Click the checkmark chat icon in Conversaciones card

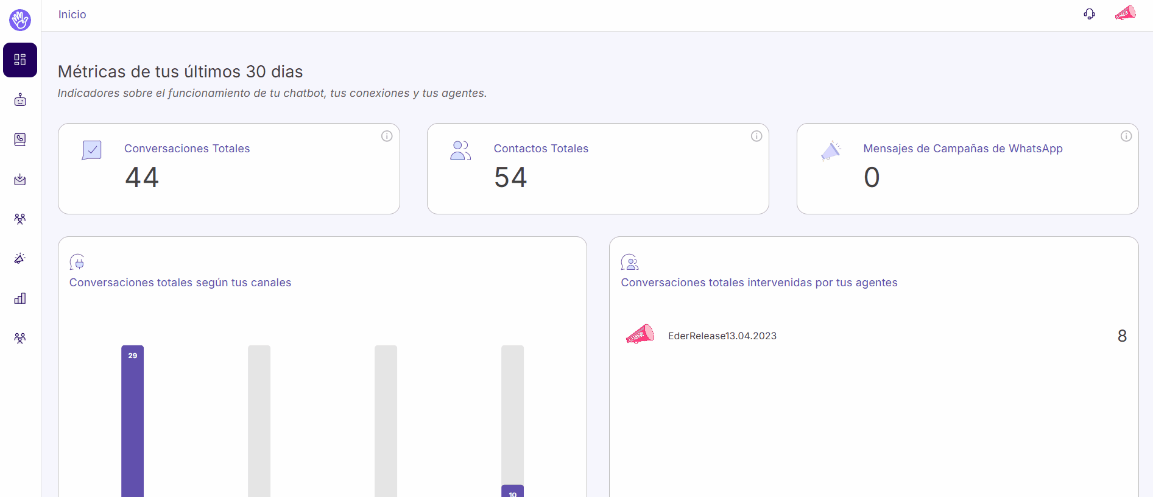click(x=92, y=150)
